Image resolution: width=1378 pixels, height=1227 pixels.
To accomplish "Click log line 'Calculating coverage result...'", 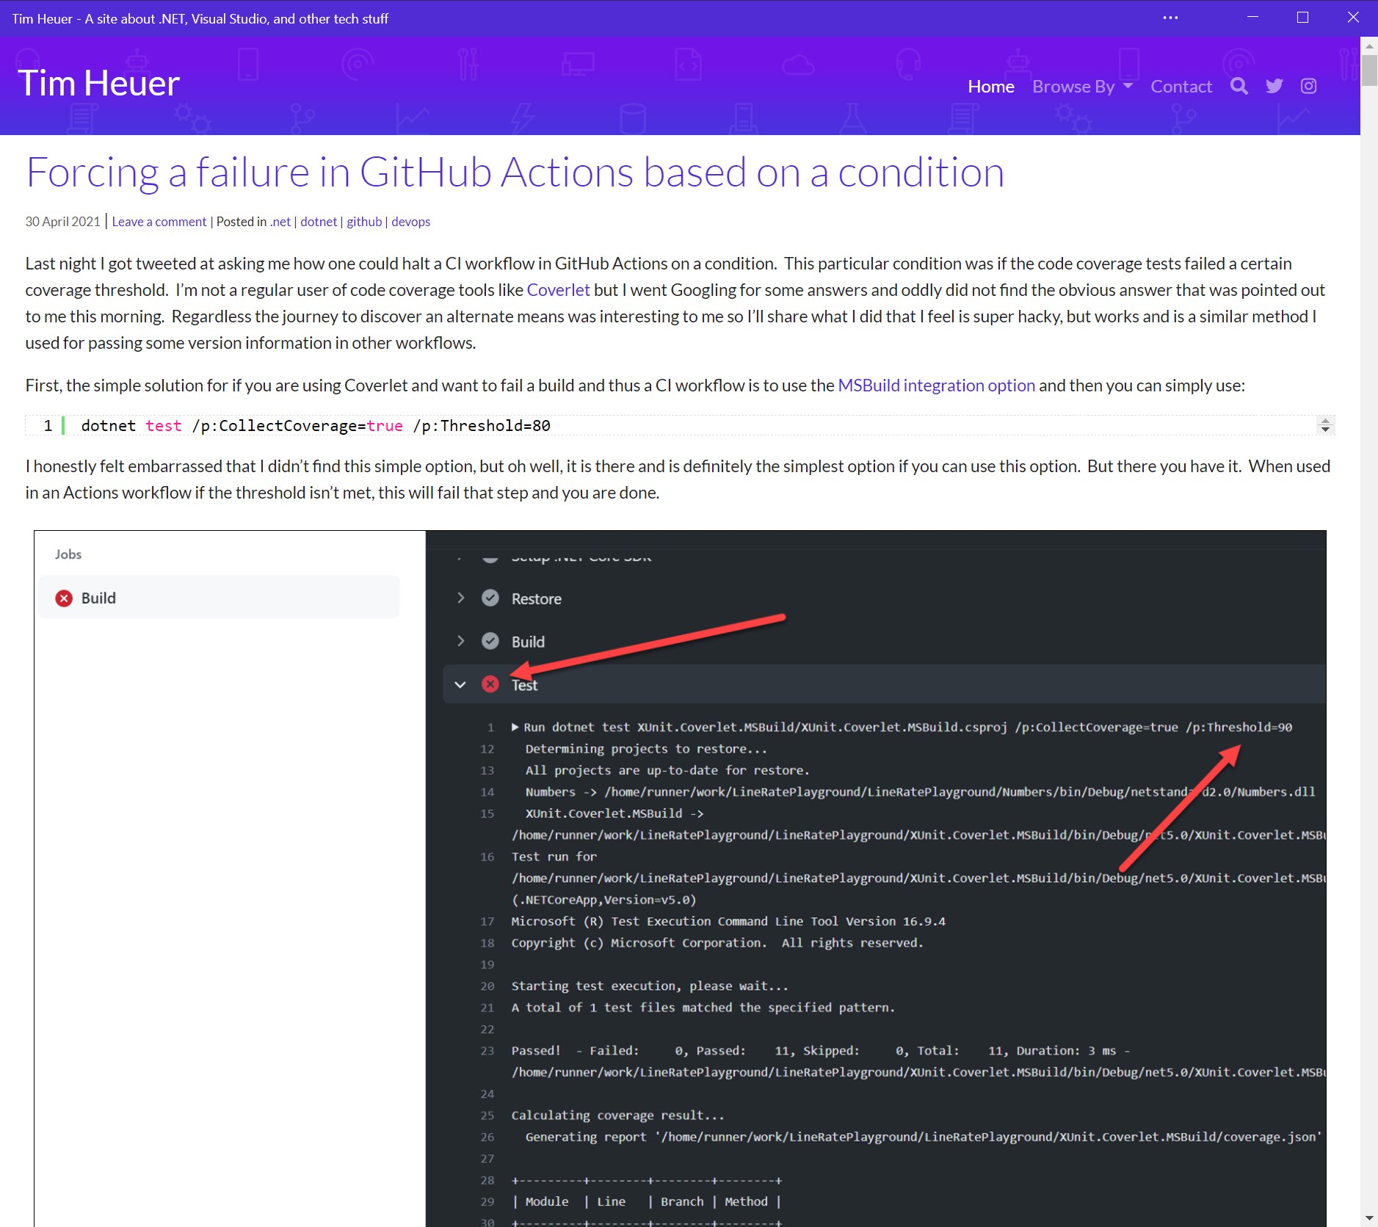I will tap(618, 1115).
